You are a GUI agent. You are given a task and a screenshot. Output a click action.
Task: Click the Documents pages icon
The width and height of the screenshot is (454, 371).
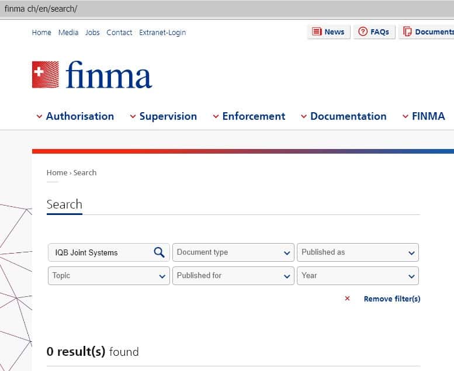(x=407, y=32)
